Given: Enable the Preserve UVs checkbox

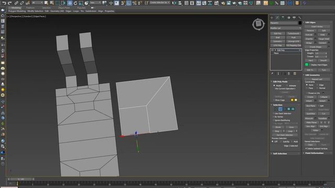Looking at the screenshot, I should click(307, 93).
